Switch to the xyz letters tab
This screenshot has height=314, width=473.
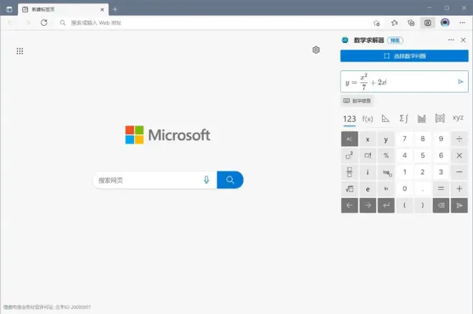coord(458,118)
